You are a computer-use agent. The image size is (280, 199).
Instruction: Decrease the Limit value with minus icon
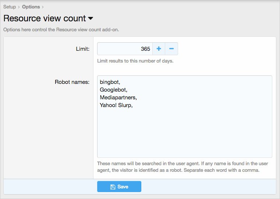171,49
